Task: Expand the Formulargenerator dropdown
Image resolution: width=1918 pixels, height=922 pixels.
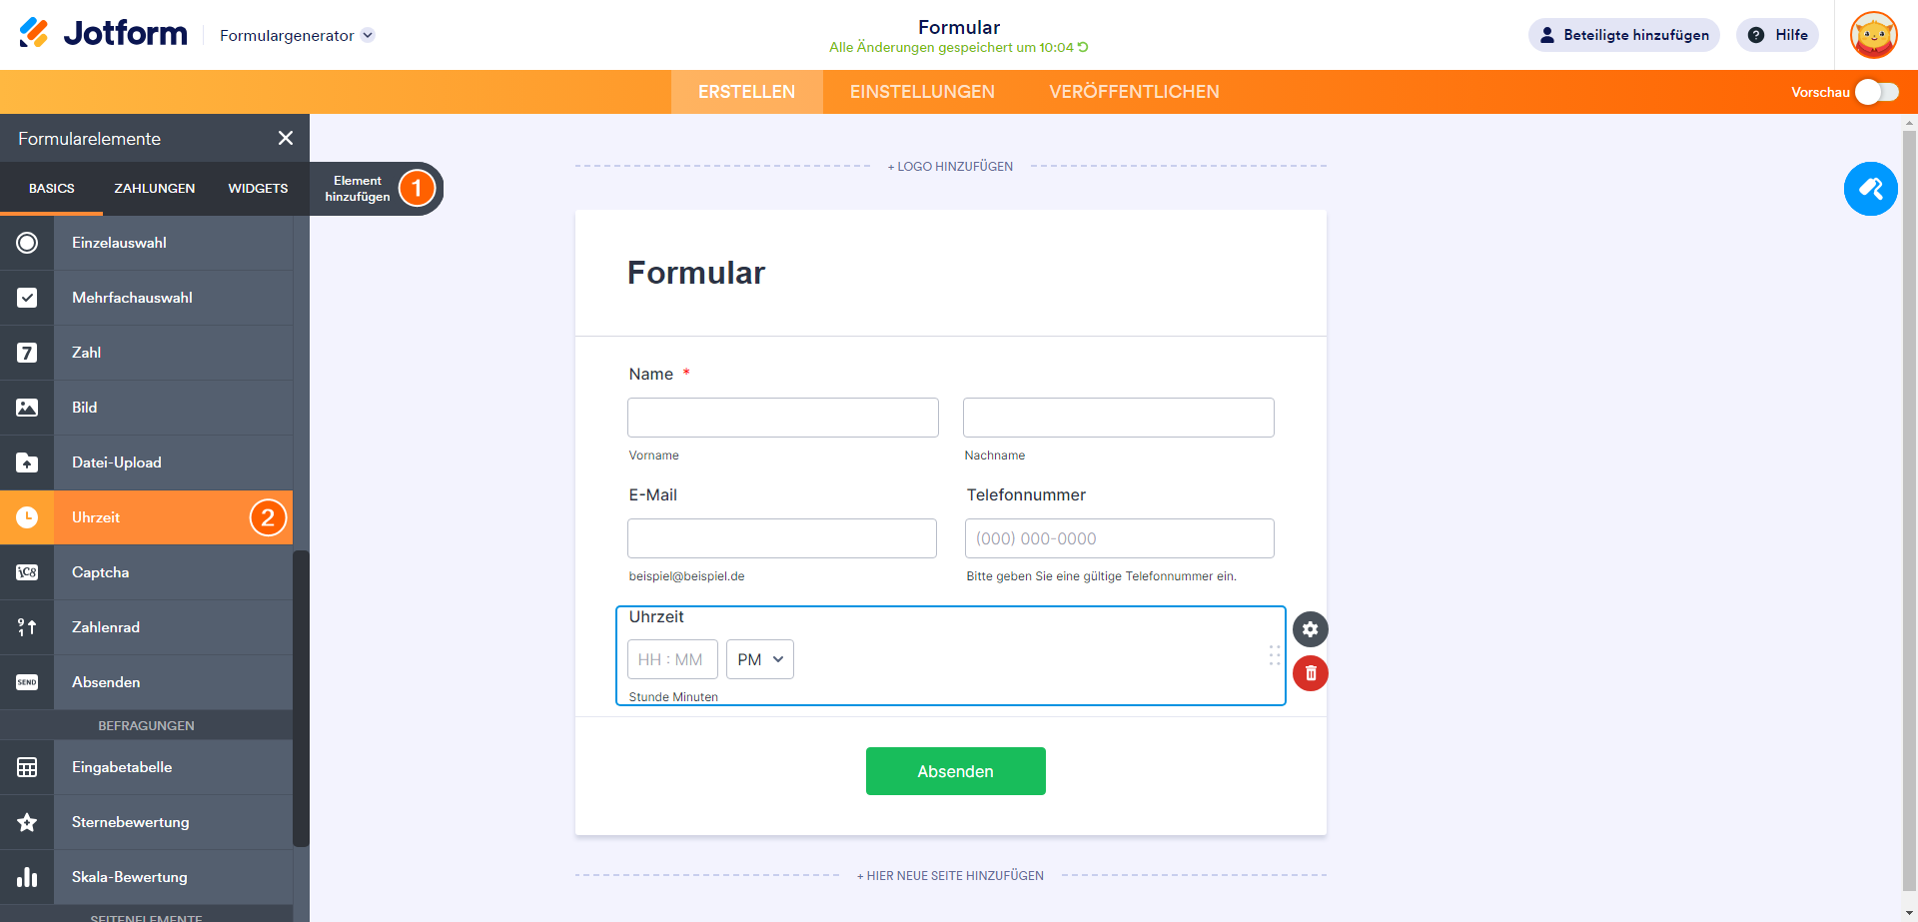Action: click(x=297, y=35)
